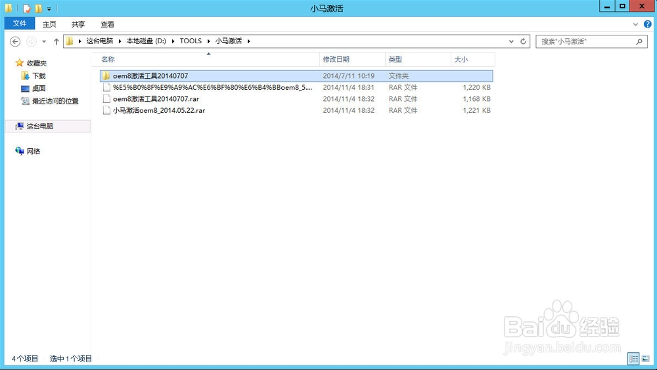This screenshot has width=657, height=370.
Task: Switch to details view button
Action: 633,359
